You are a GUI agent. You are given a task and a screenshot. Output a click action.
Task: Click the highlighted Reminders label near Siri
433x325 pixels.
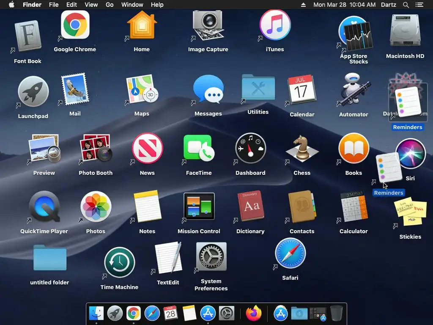click(389, 193)
